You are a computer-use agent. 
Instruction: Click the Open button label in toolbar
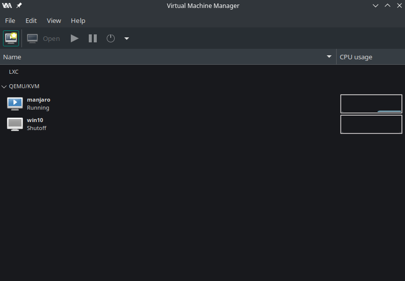(51, 38)
